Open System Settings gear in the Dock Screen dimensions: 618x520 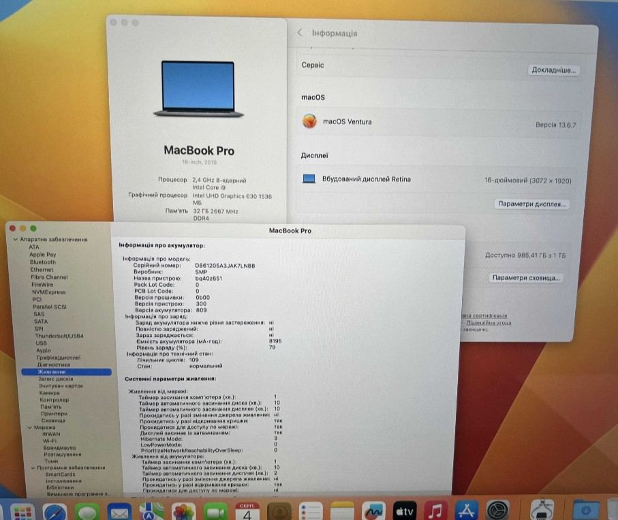click(x=497, y=510)
